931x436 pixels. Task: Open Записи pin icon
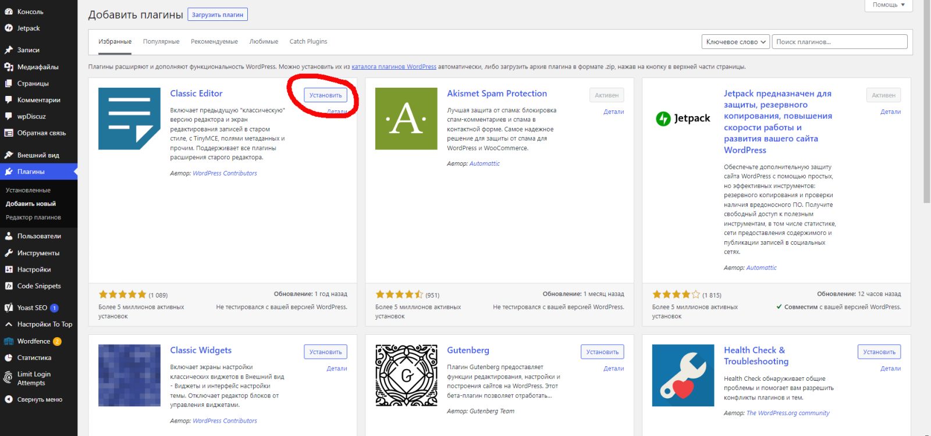tap(9, 50)
